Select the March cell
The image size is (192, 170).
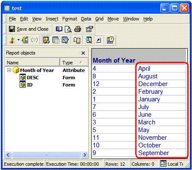click(162, 122)
